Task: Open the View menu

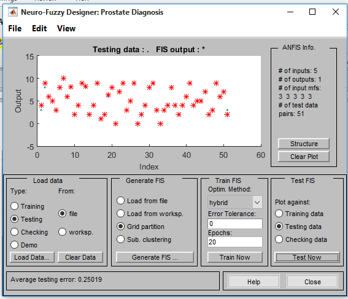Action: click(66, 29)
